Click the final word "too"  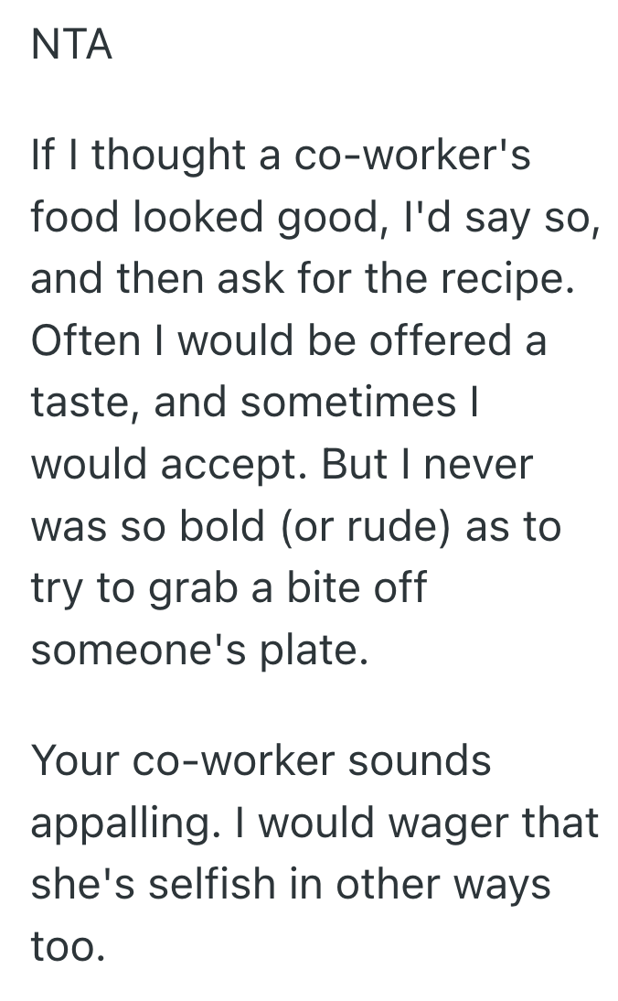click(68, 947)
